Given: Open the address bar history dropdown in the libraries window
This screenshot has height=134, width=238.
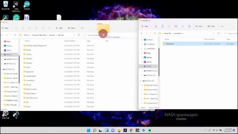Looking at the screenshot, I should click(74, 35).
